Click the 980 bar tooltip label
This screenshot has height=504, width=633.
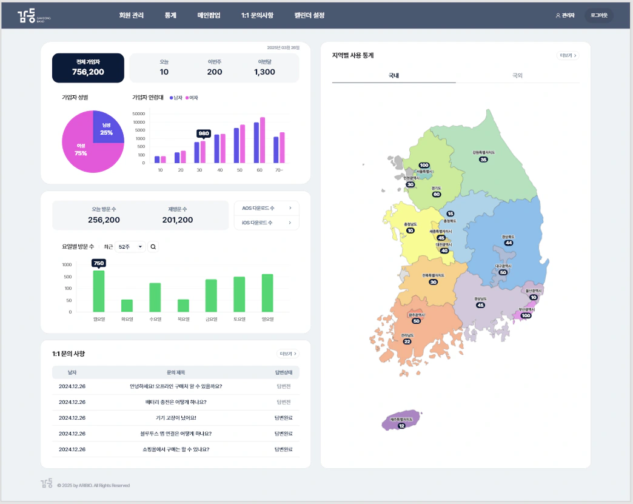204,133
